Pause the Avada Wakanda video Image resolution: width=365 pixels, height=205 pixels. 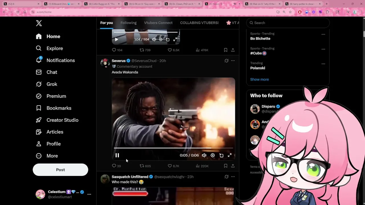117,155
